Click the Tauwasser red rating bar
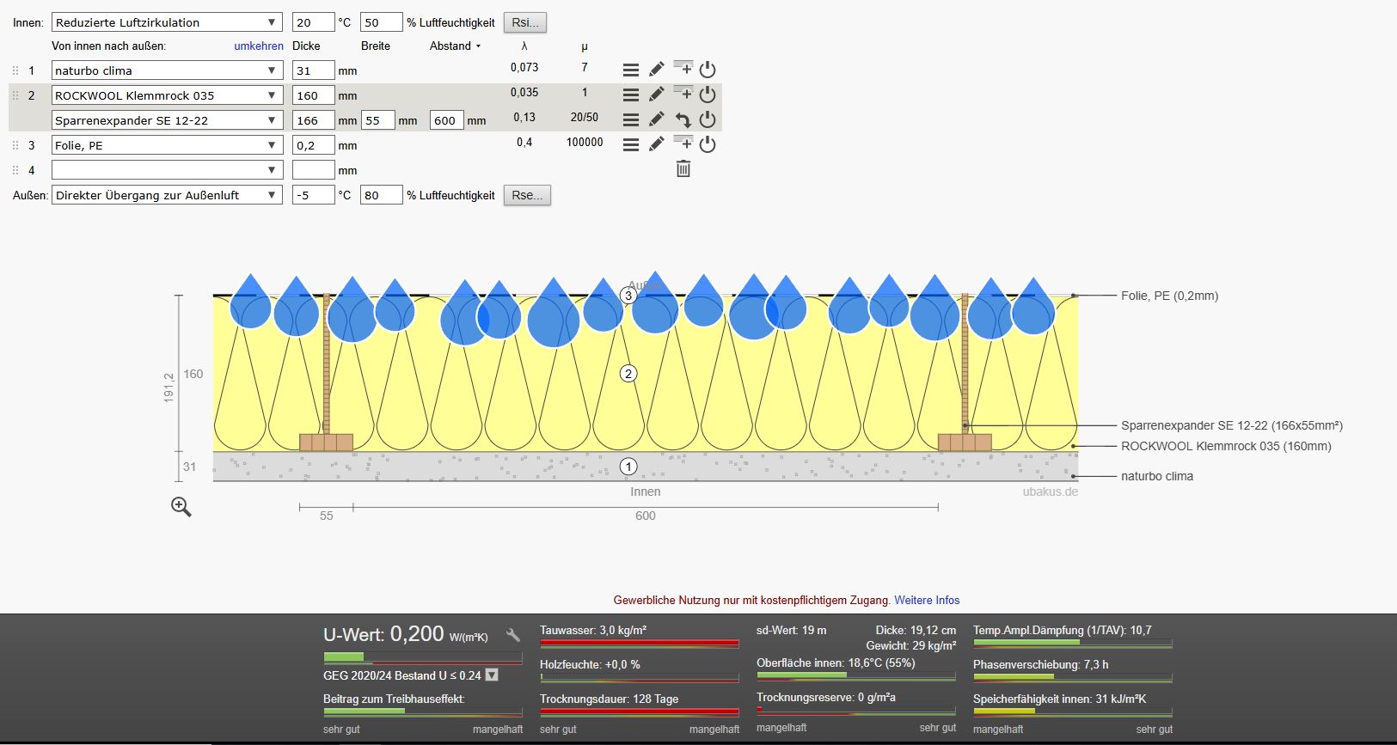Viewport: 1397px width, 745px height. 639,644
